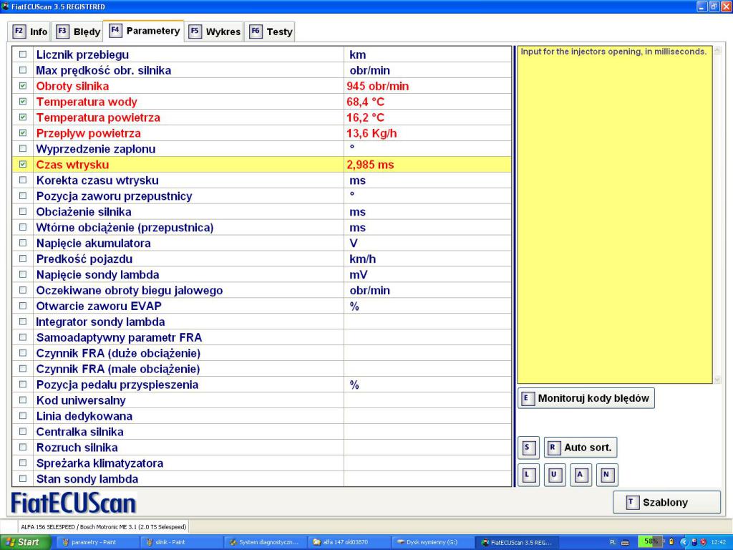Screen dimensions: 733x550
Task: Open the Wykres tab
Action: [x=215, y=32]
